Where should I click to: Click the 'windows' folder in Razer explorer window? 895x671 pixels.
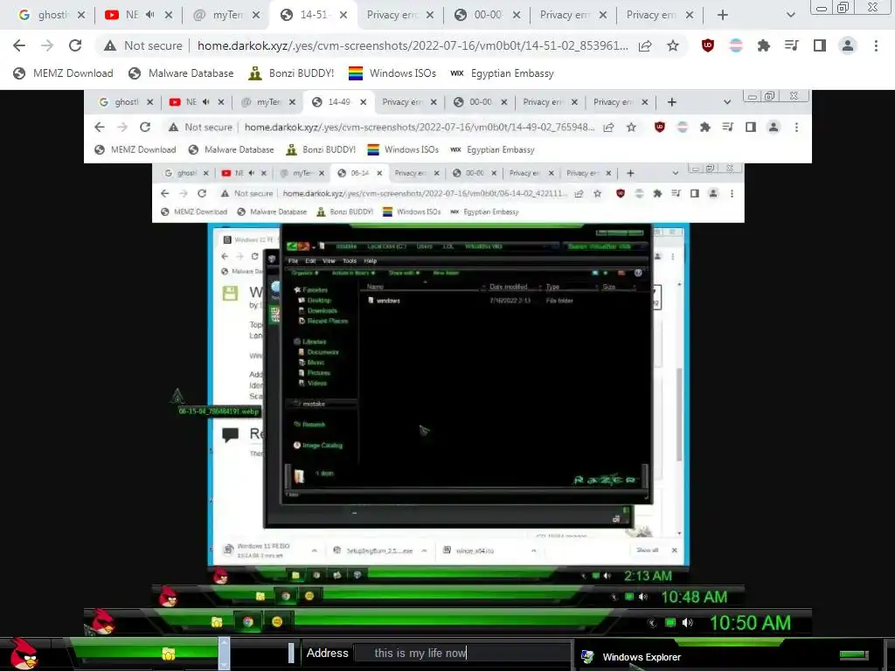pyautogui.click(x=388, y=301)
